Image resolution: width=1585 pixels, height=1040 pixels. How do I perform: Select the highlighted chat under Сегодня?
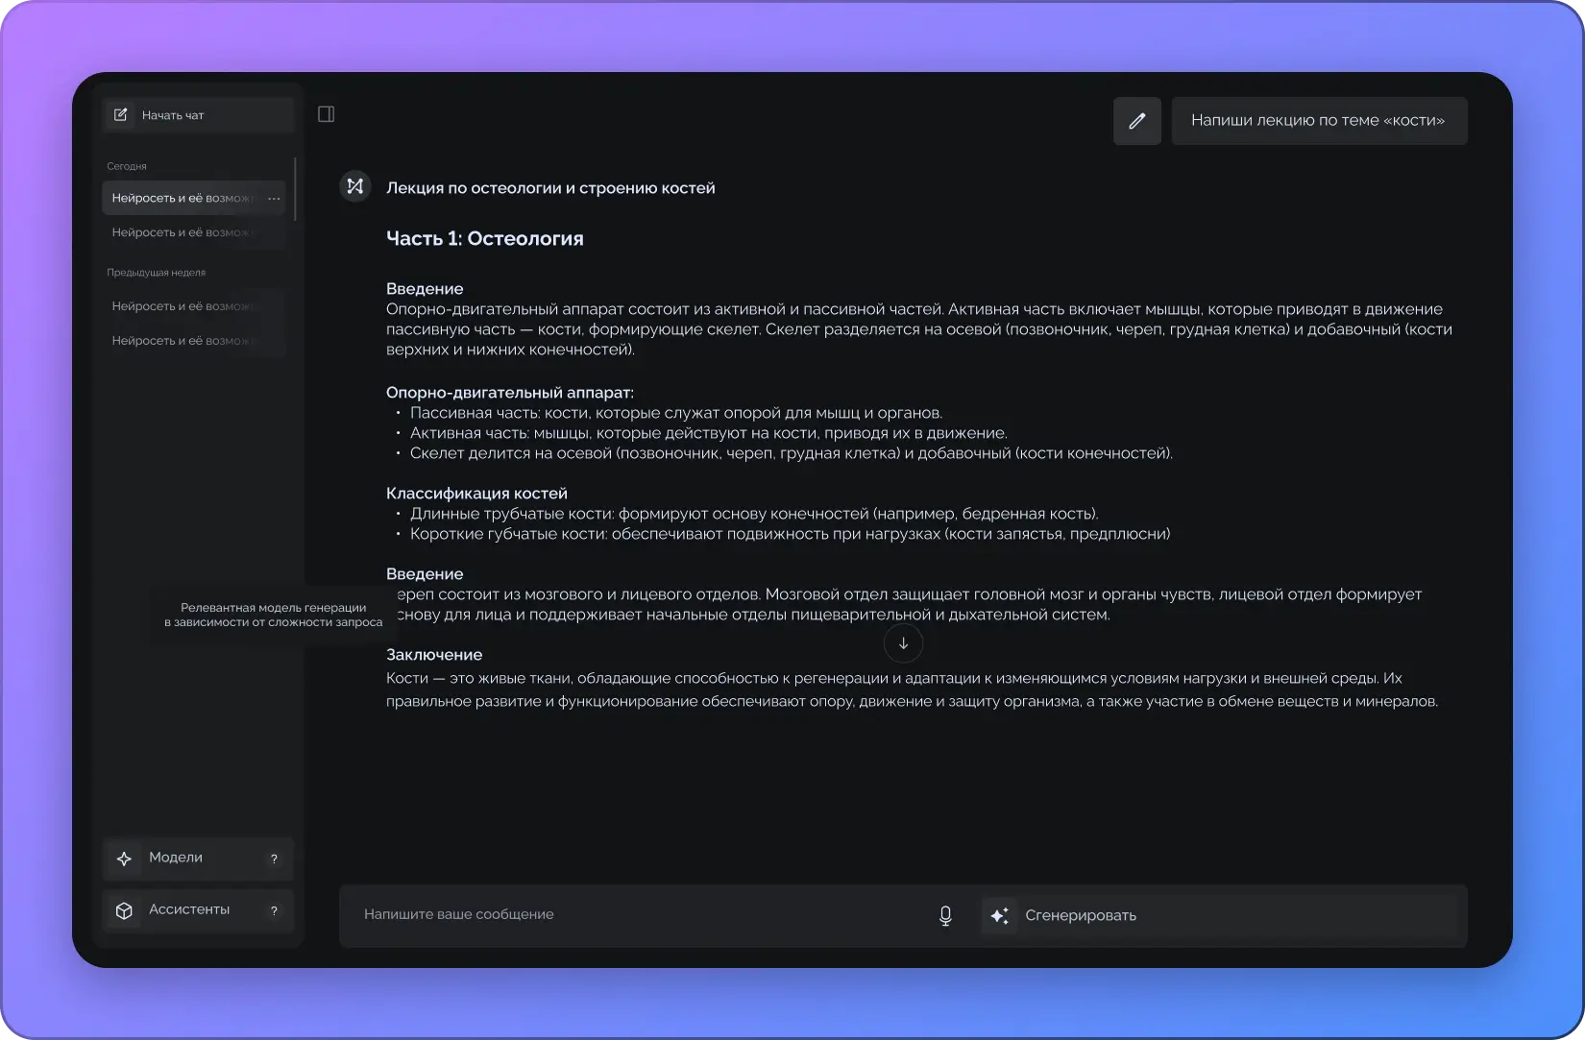click(183, 199)
